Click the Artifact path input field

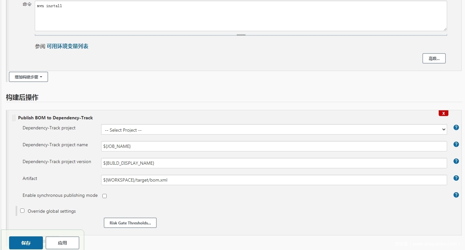pyautogui.click(x=274, y=180)
